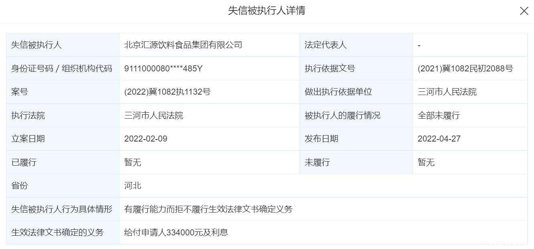Click the 失信被执行人行为具体情形 label
534x249 pixels.
pos(62,209)
